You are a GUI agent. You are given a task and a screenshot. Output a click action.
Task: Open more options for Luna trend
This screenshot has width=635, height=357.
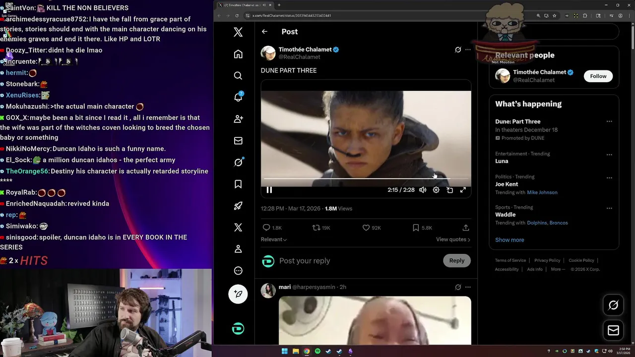[609, 154]
